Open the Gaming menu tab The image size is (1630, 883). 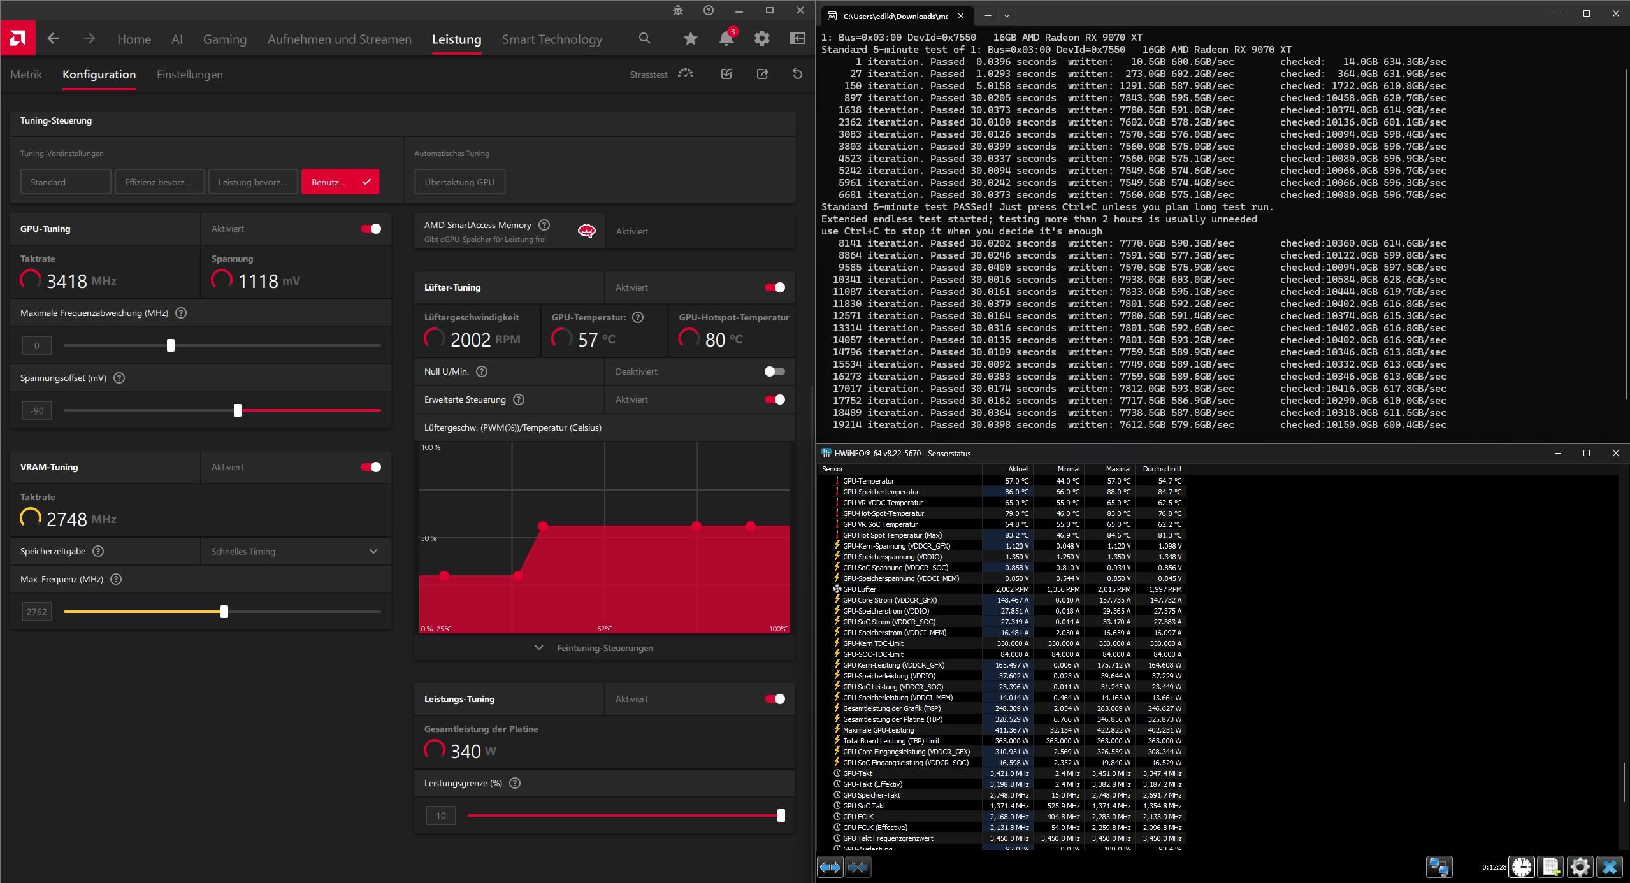(224, 39)
